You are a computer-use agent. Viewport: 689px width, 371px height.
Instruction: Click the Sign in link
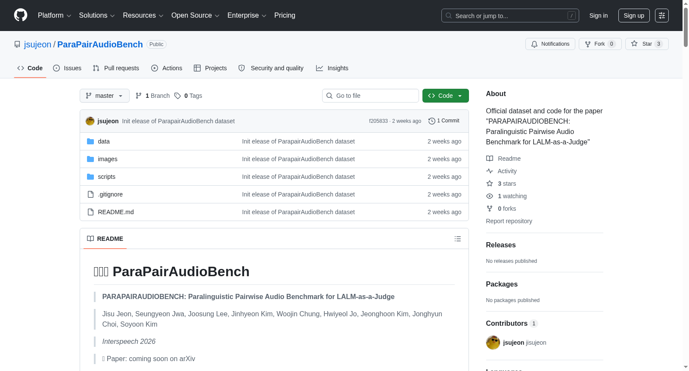[599, 16]
